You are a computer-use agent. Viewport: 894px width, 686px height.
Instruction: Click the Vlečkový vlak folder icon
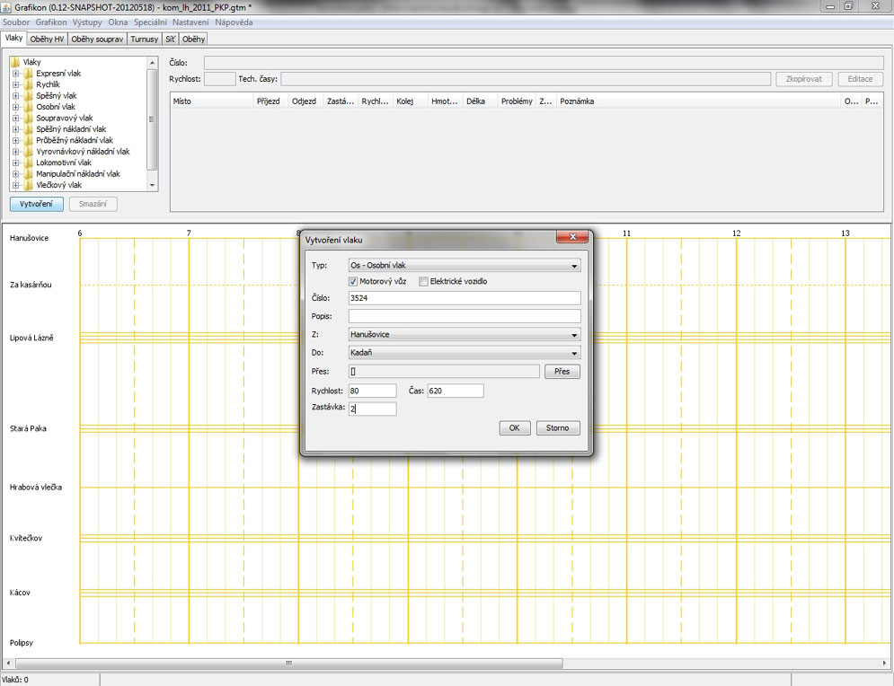click(28, 185)
